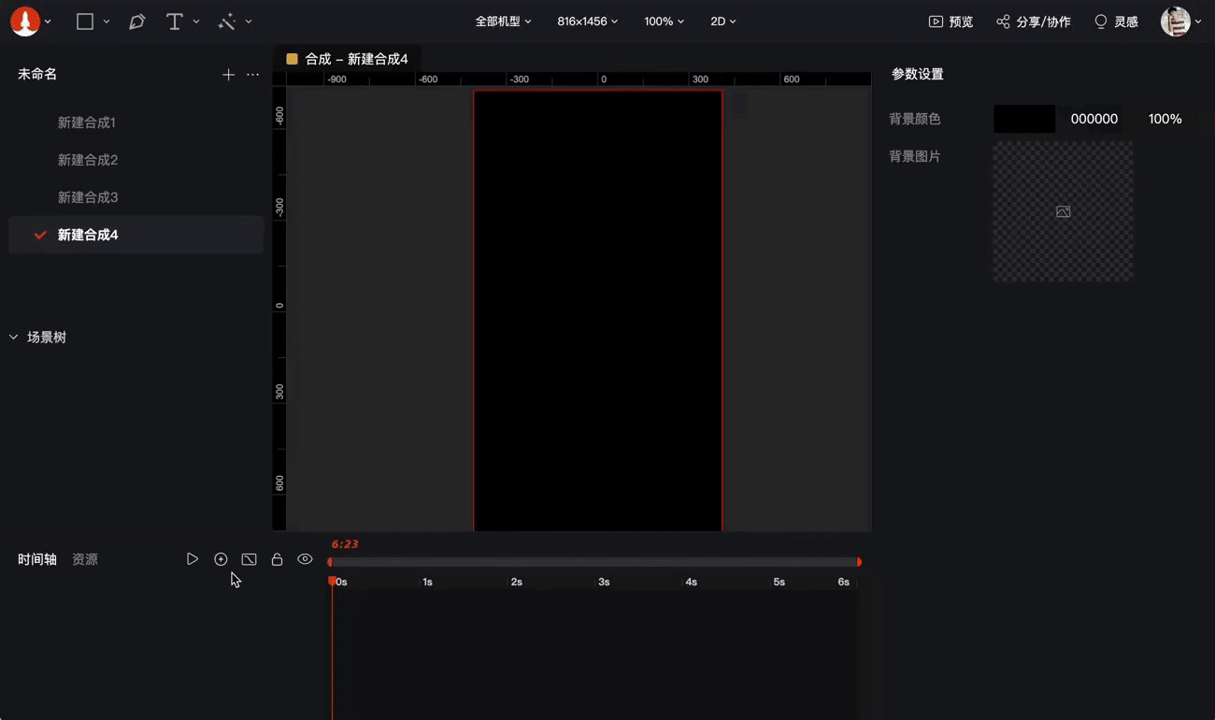Toggle the timeline eye visibility icon
1215x720 pixels.
point(305,559)
